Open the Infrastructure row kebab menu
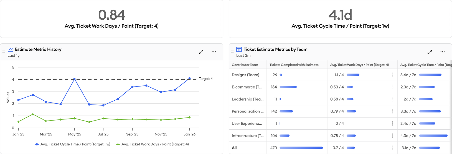 pyautogui.click(x=393, y=136)
